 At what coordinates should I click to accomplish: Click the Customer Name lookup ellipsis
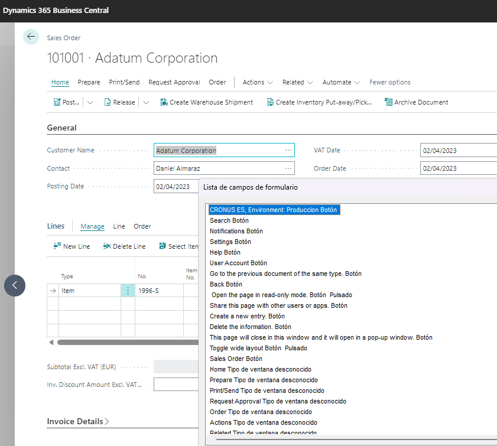pyautogui.click(x=288, y=151)
